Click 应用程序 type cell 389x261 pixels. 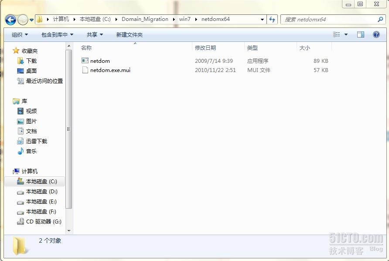[x=257, y=61]
